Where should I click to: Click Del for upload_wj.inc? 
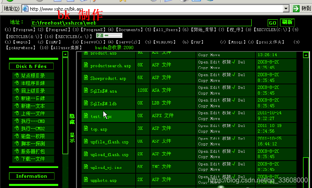tap(241, 164)
